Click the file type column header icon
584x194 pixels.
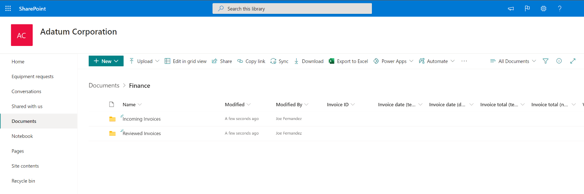pyautogui.click(x=112, y=105)
